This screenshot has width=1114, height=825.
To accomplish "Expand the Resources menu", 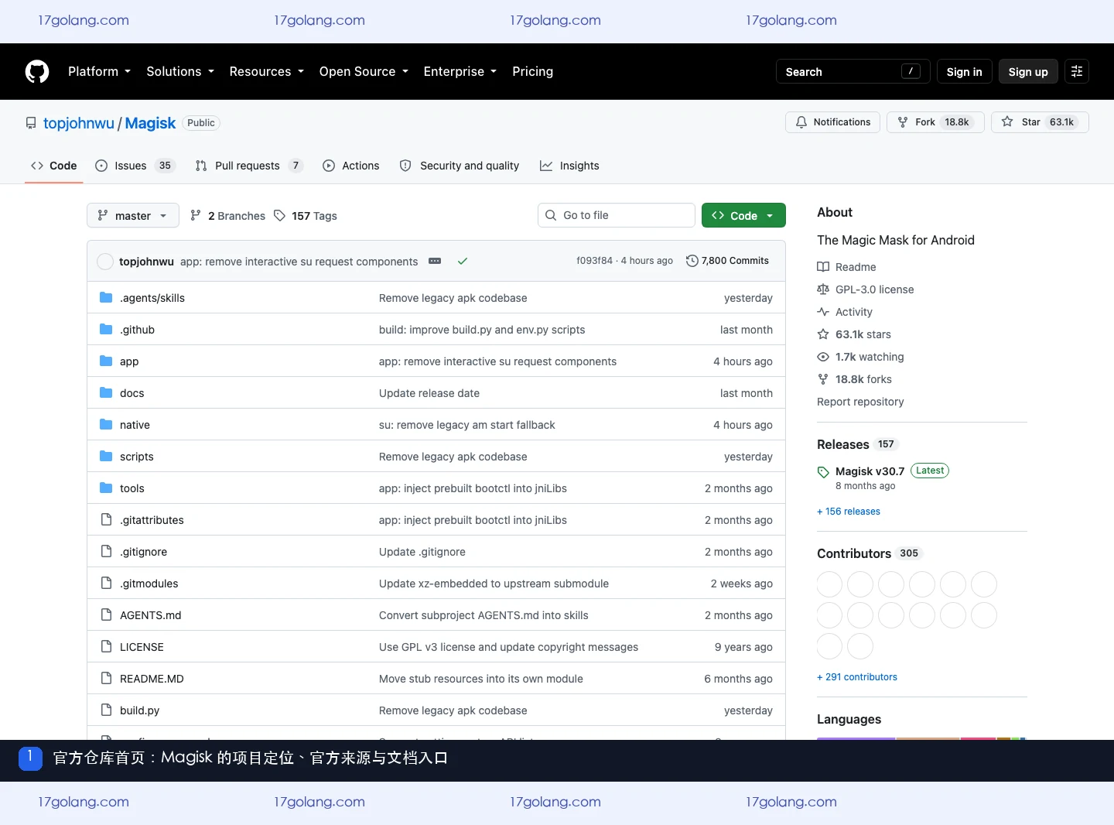I will click(267, 71).
